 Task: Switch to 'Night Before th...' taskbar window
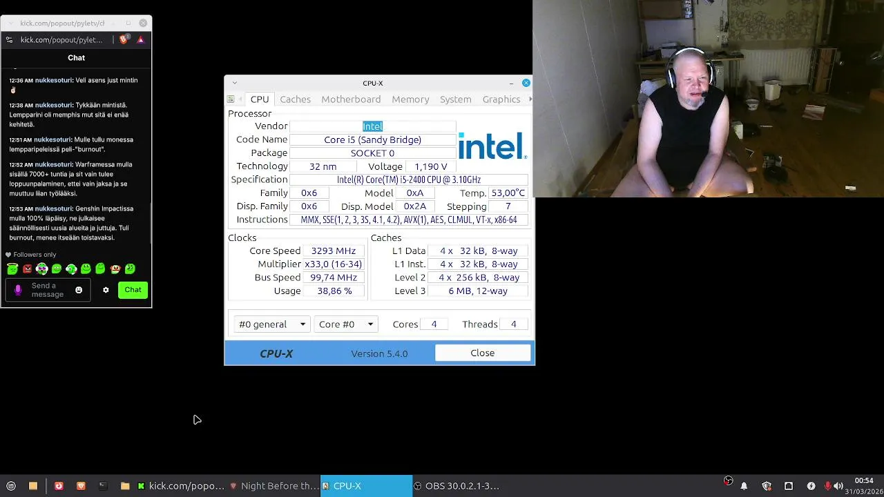(274, 486)
